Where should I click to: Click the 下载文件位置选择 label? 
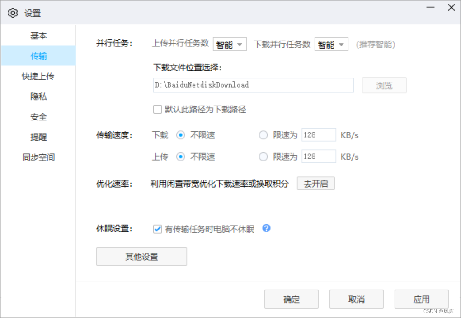pos(187,68)
